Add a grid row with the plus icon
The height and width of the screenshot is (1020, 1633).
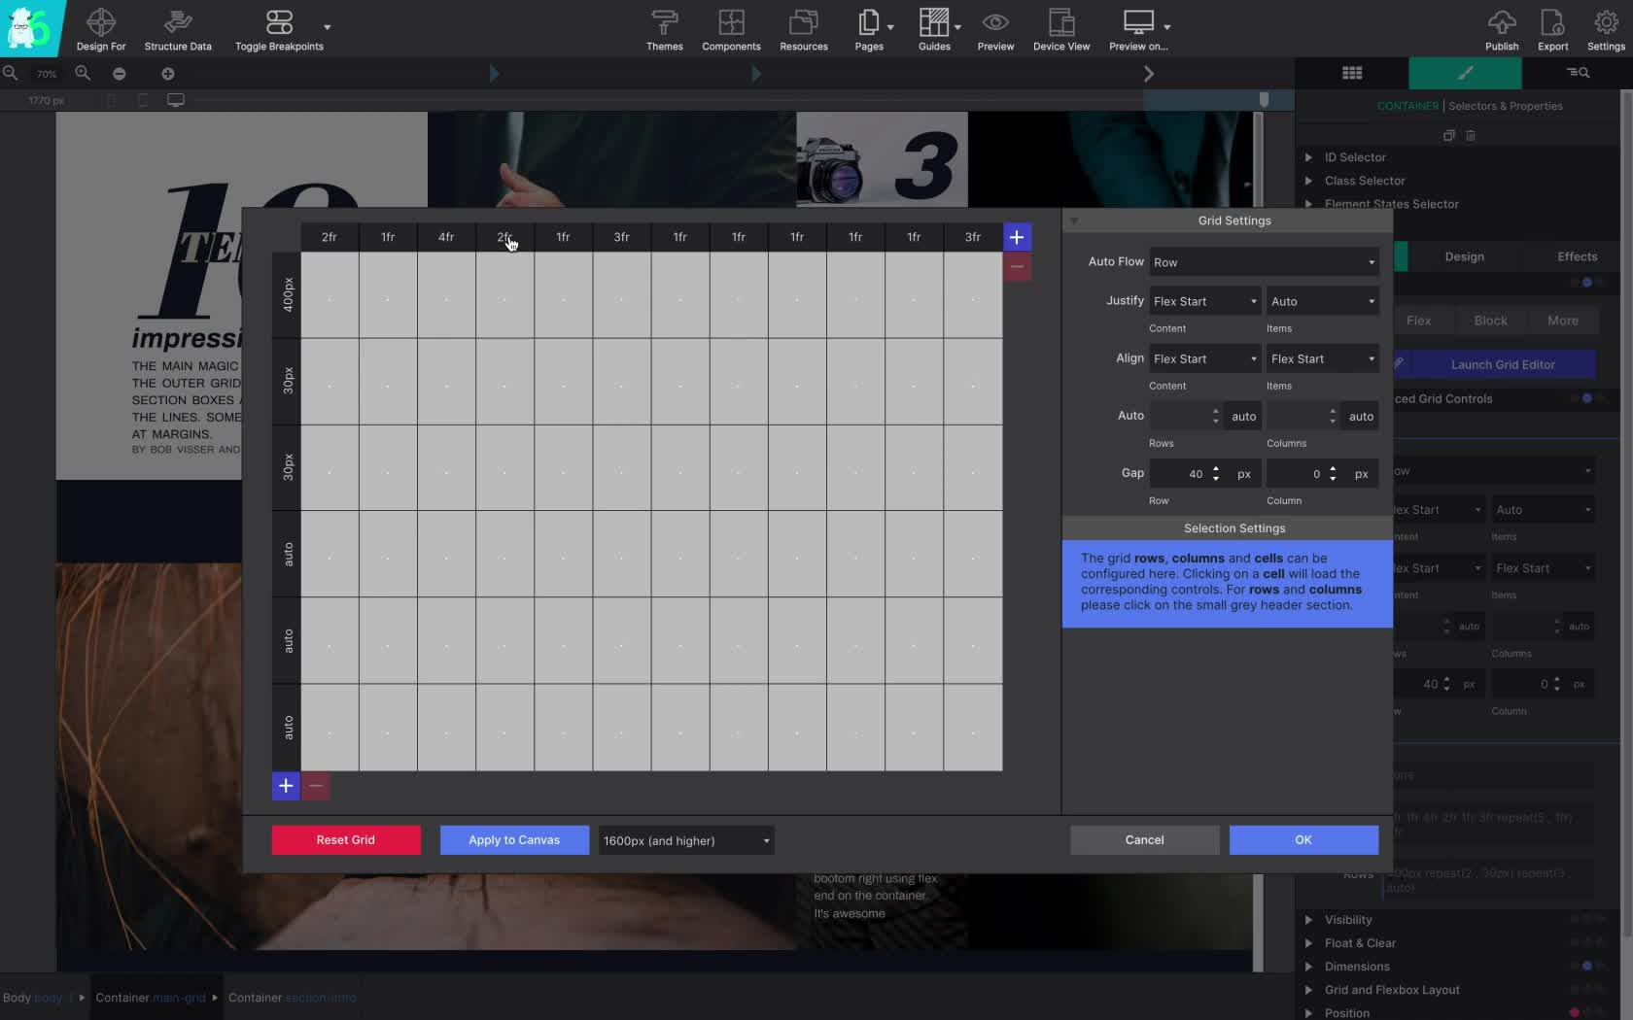coord(286,786)
